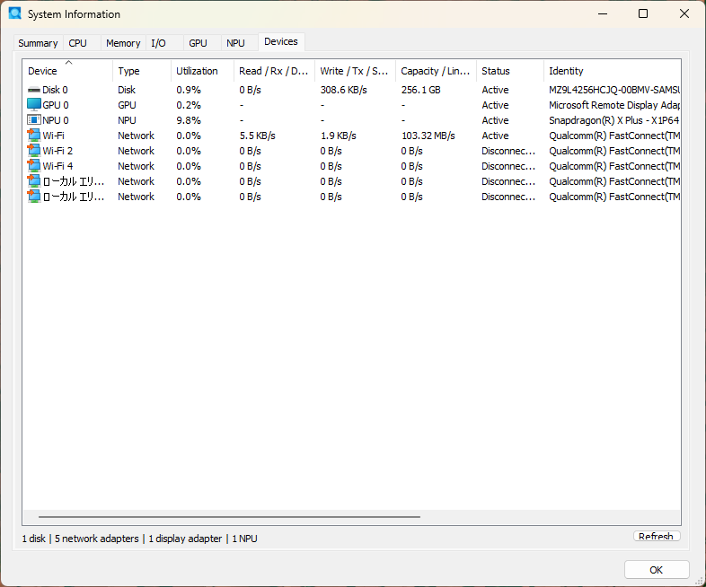Sort by Write / Tx column header

[x=355, y=71]
